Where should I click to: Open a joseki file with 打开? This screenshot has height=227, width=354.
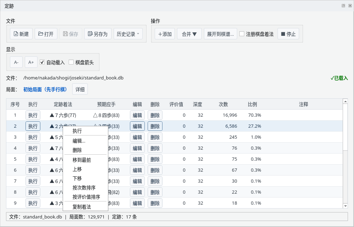pos(46,34)
